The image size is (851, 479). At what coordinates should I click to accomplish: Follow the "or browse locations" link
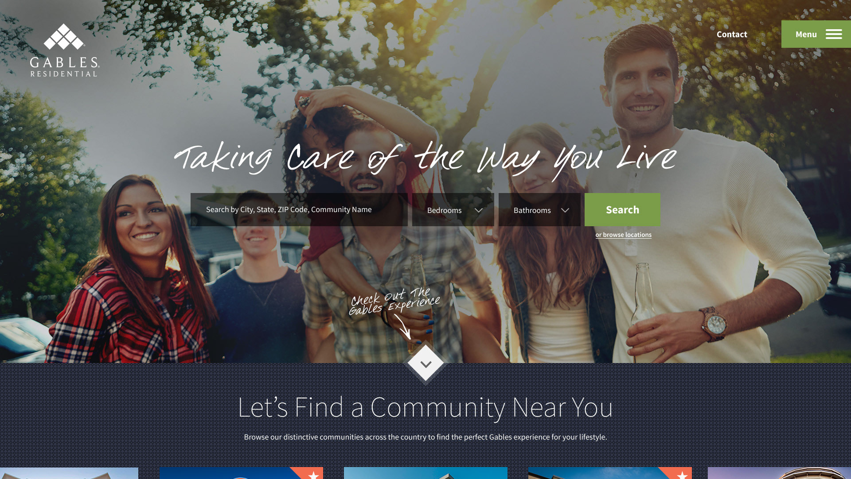[624, 235]
